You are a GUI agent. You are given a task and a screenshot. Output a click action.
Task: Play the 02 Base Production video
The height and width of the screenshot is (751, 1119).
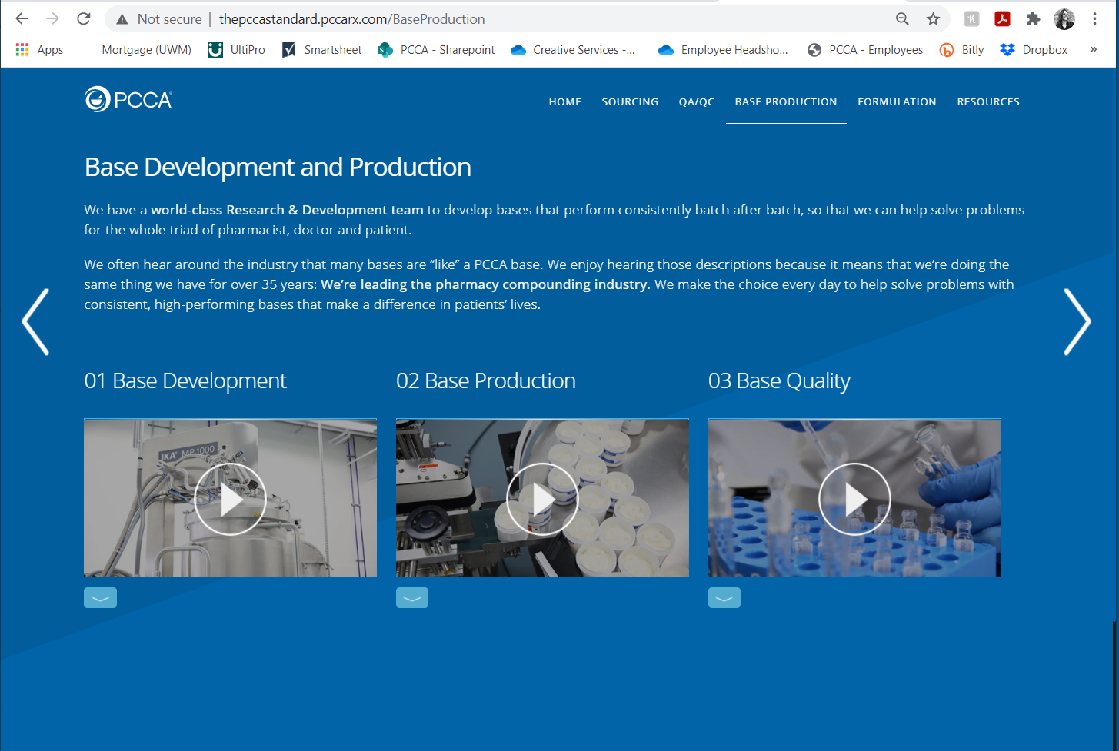click(x=542, y=500)
